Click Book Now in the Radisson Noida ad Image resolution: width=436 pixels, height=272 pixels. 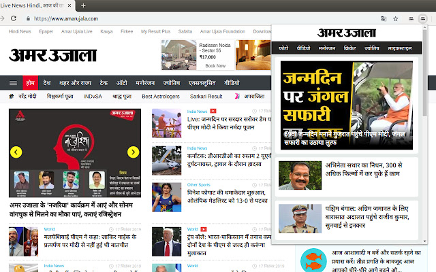tap(215, 66)
